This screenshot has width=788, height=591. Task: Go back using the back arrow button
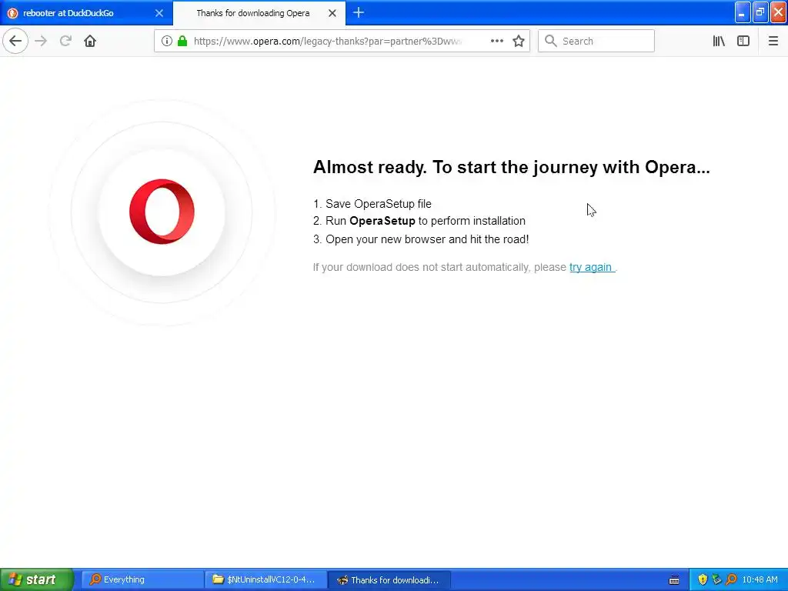(x=15, y=42)
